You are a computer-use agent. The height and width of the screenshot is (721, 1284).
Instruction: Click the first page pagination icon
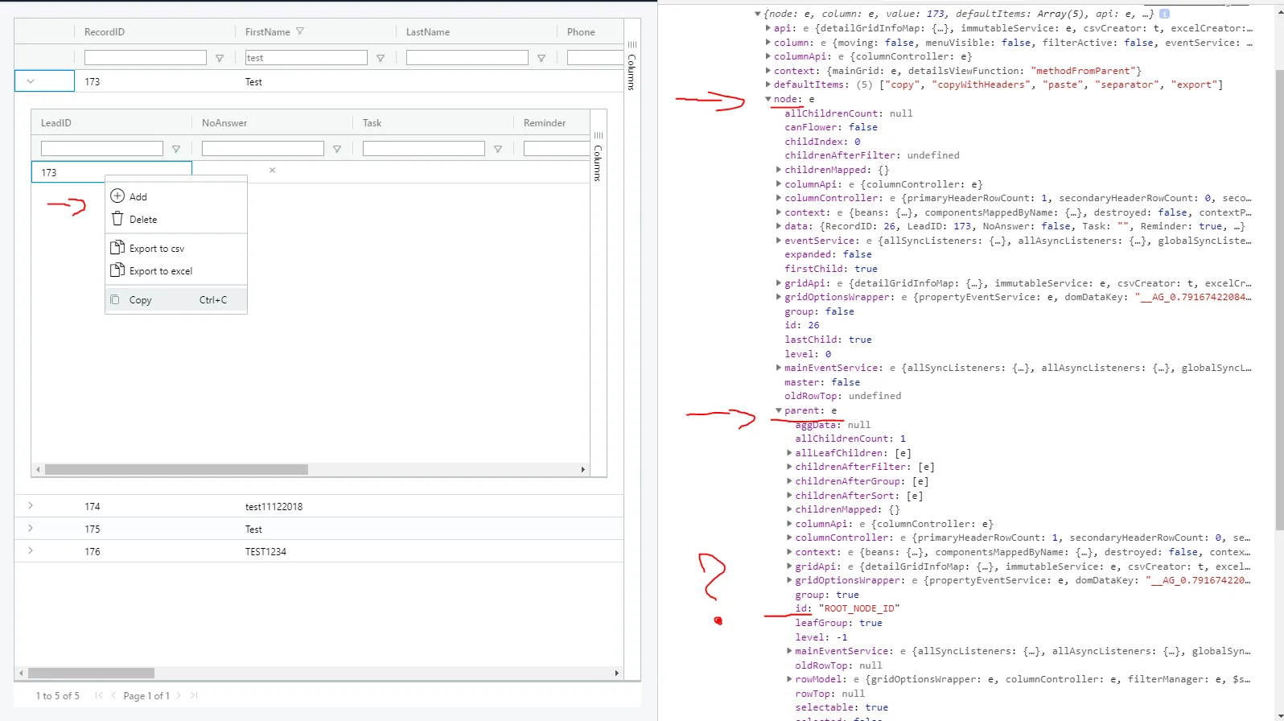point(99,695)
